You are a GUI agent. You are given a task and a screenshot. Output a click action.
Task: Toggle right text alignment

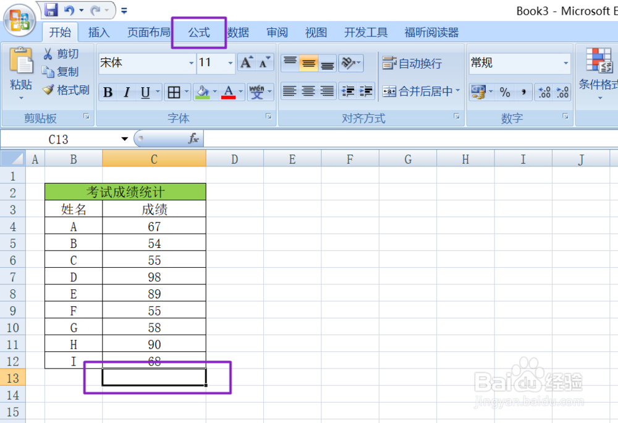[x=327, y=92]
